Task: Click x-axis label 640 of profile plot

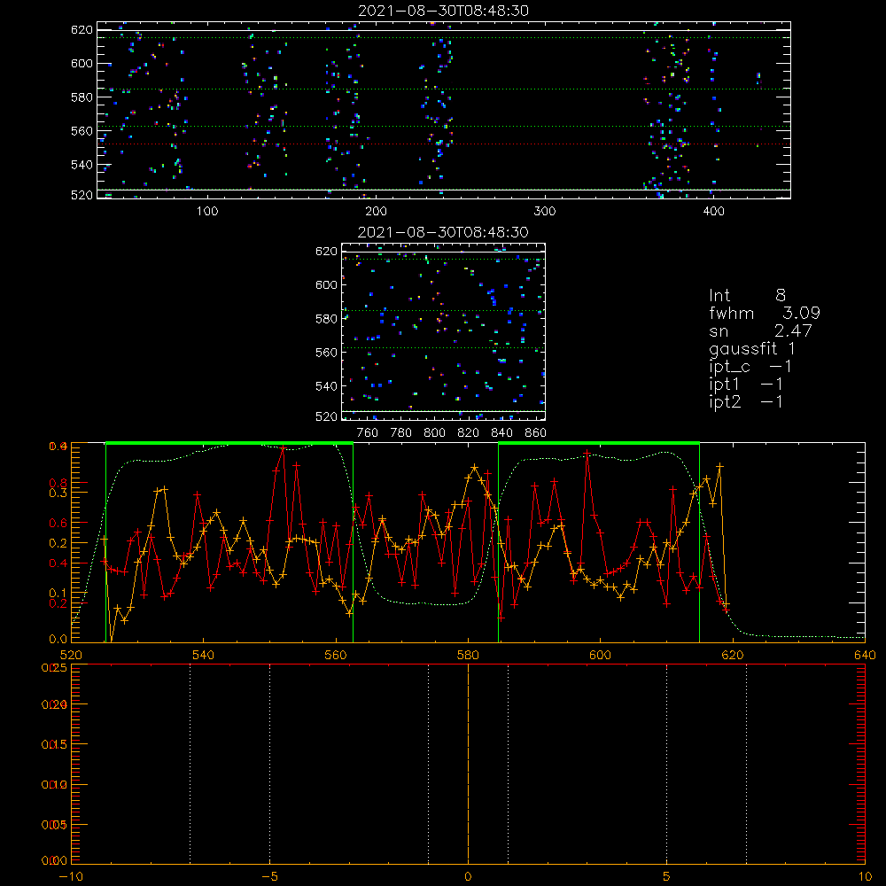Action: 865,655
